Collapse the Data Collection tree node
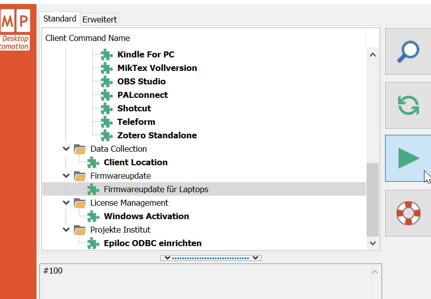 [x=66, y=149]
